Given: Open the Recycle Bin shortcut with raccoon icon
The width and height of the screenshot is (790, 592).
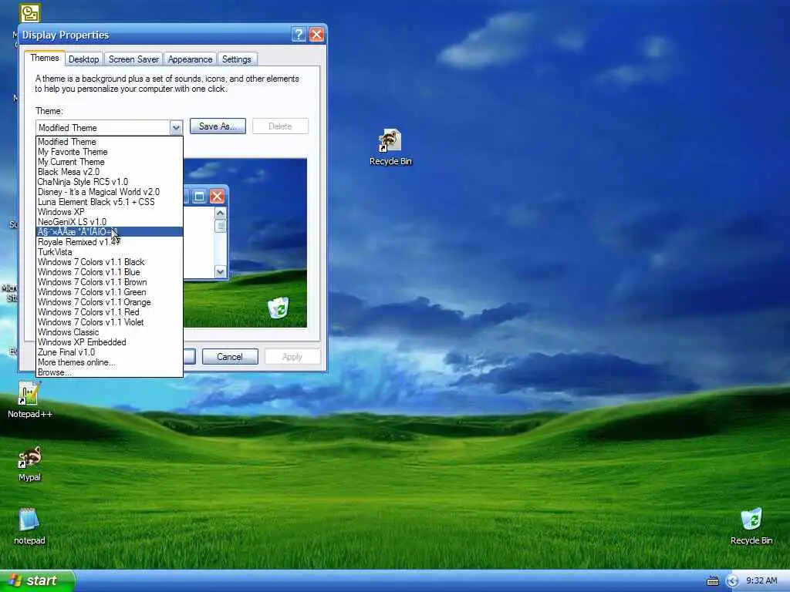Looking at the screenshot, I should pyautogui.click(x=390, y=146).
